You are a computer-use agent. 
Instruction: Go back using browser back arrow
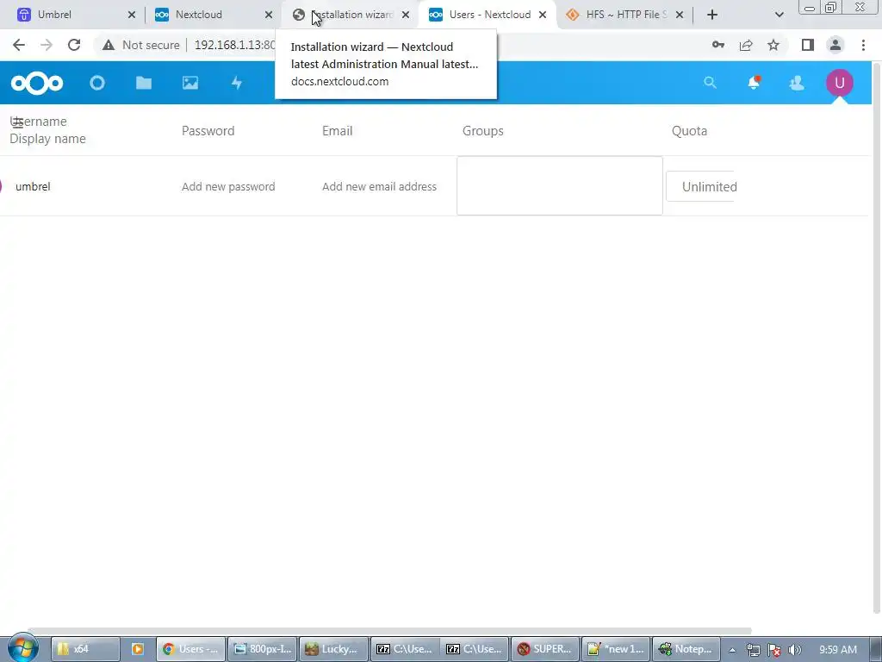[x=19, y=45]
